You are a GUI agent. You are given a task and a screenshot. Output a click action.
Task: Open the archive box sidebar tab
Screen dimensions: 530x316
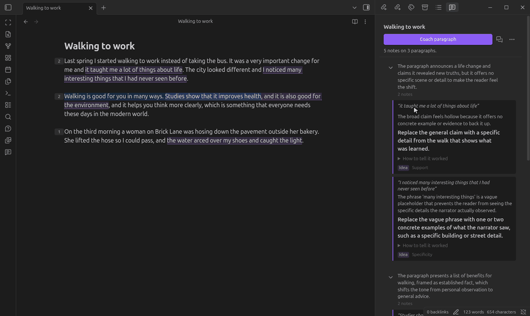[x=425, y=7]
